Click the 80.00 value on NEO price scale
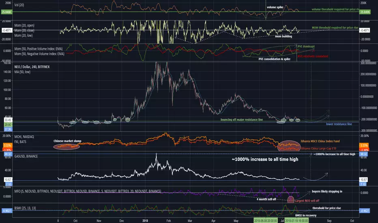The height and width of the screenshot is (223, 378). click(x=8, y=99)
